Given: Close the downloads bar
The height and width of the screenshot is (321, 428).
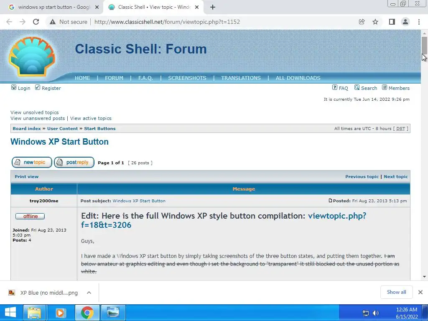Looking at the screenshot, I should [420, 292].
